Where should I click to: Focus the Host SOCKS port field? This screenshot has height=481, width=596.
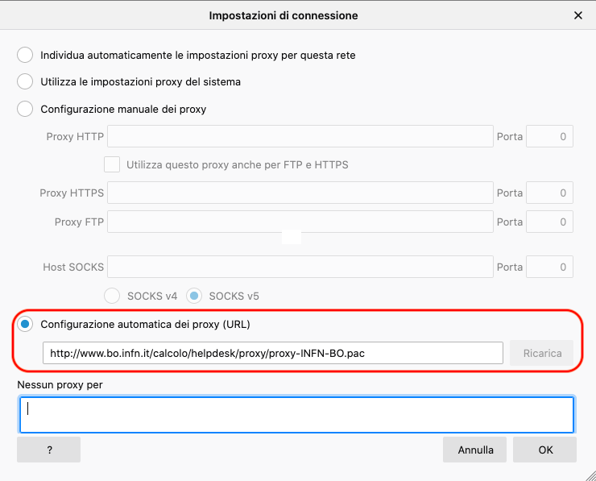(549, 267)
